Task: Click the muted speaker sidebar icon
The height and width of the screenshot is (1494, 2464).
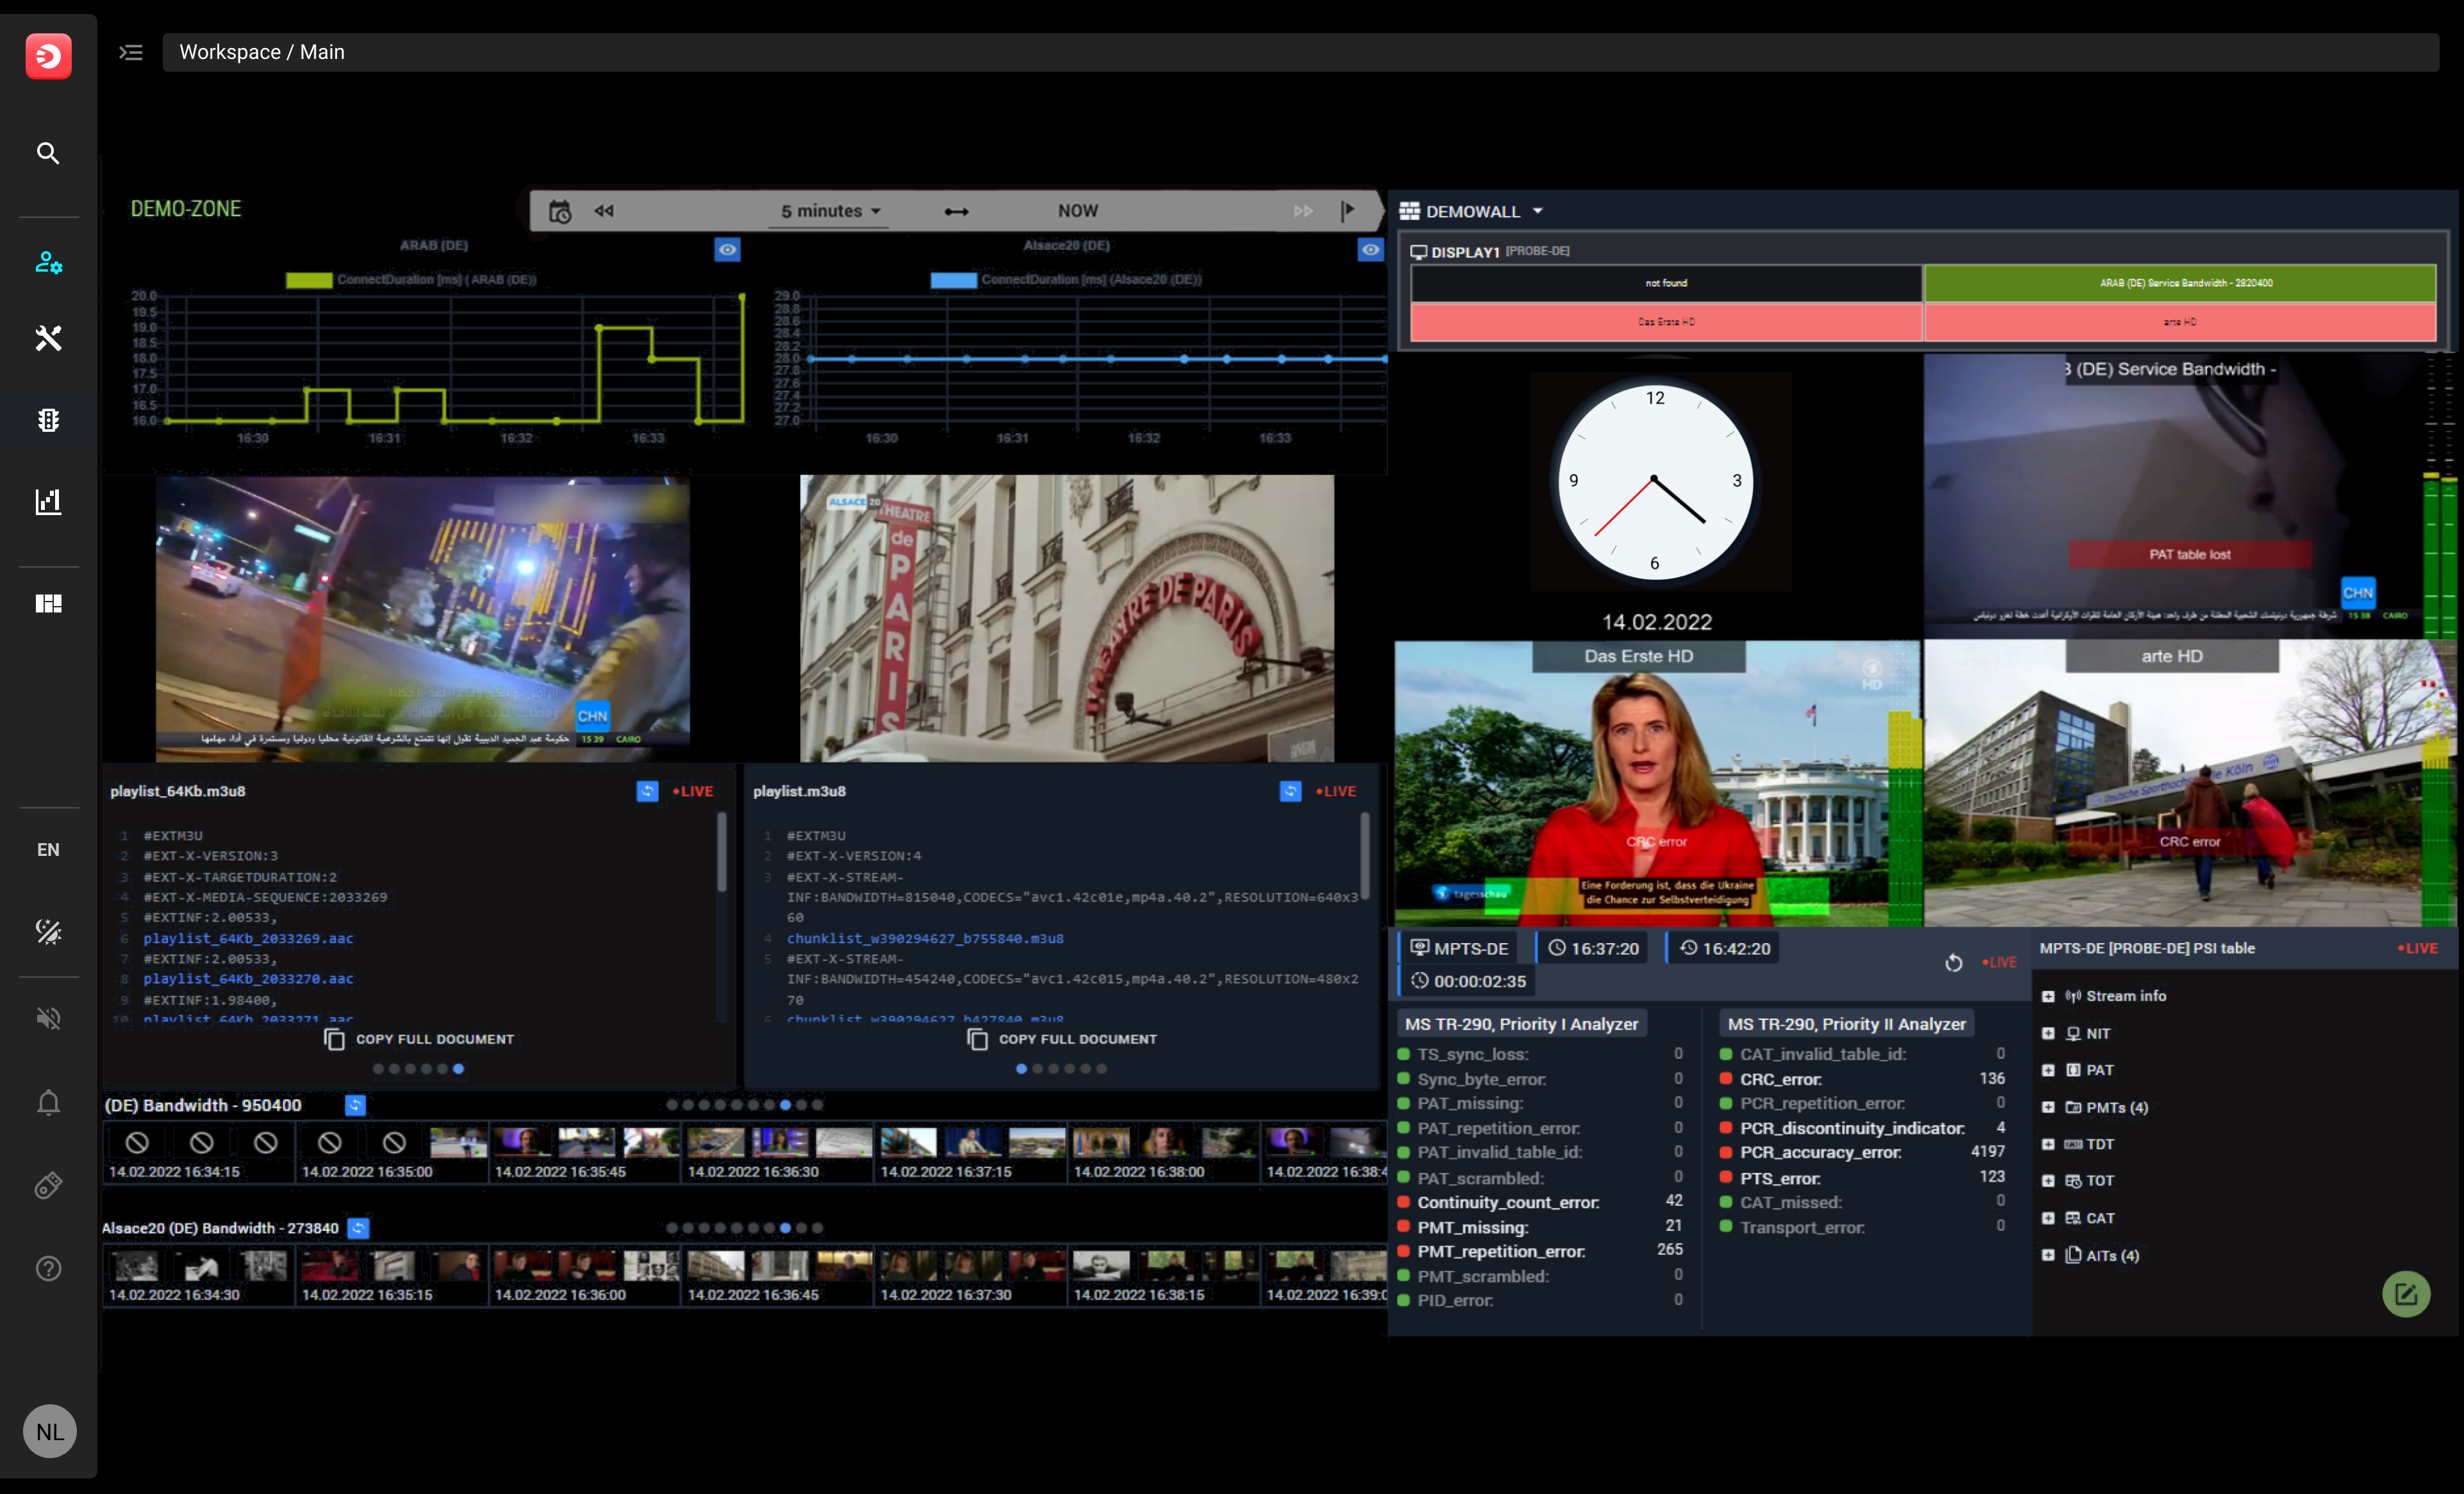Action: (x=48, y=1019)
